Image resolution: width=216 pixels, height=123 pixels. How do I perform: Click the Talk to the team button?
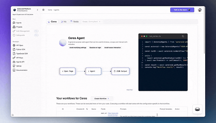[182, 10]
